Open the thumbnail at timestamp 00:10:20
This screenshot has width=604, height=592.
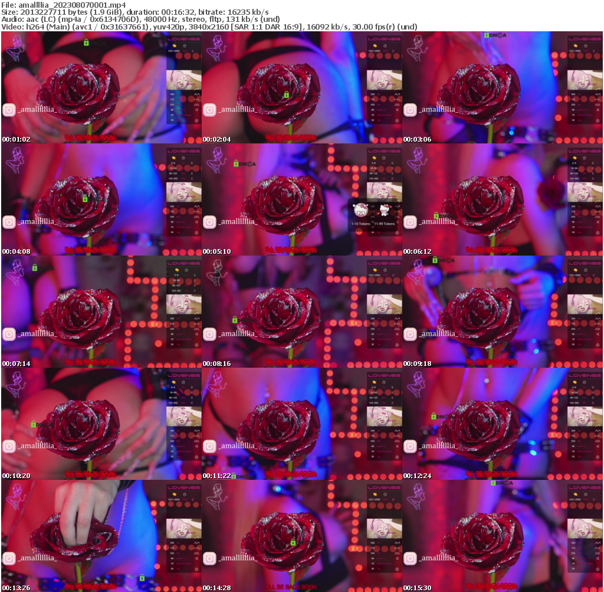(x=101, y=424)
